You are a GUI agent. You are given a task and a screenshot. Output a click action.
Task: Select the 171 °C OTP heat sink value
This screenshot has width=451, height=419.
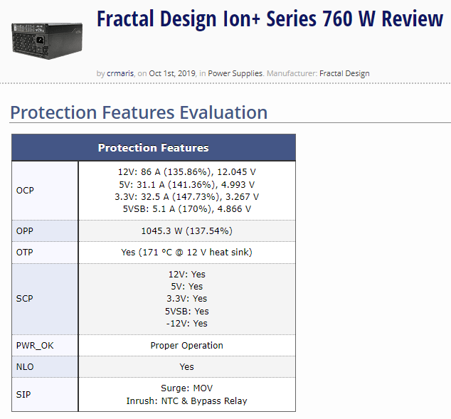[186, 253]
